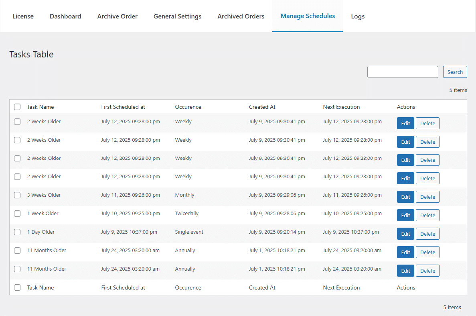This screenshot has width=476, height=316.
Task: View the Archived Orders tab
Action: coord(241,16)
